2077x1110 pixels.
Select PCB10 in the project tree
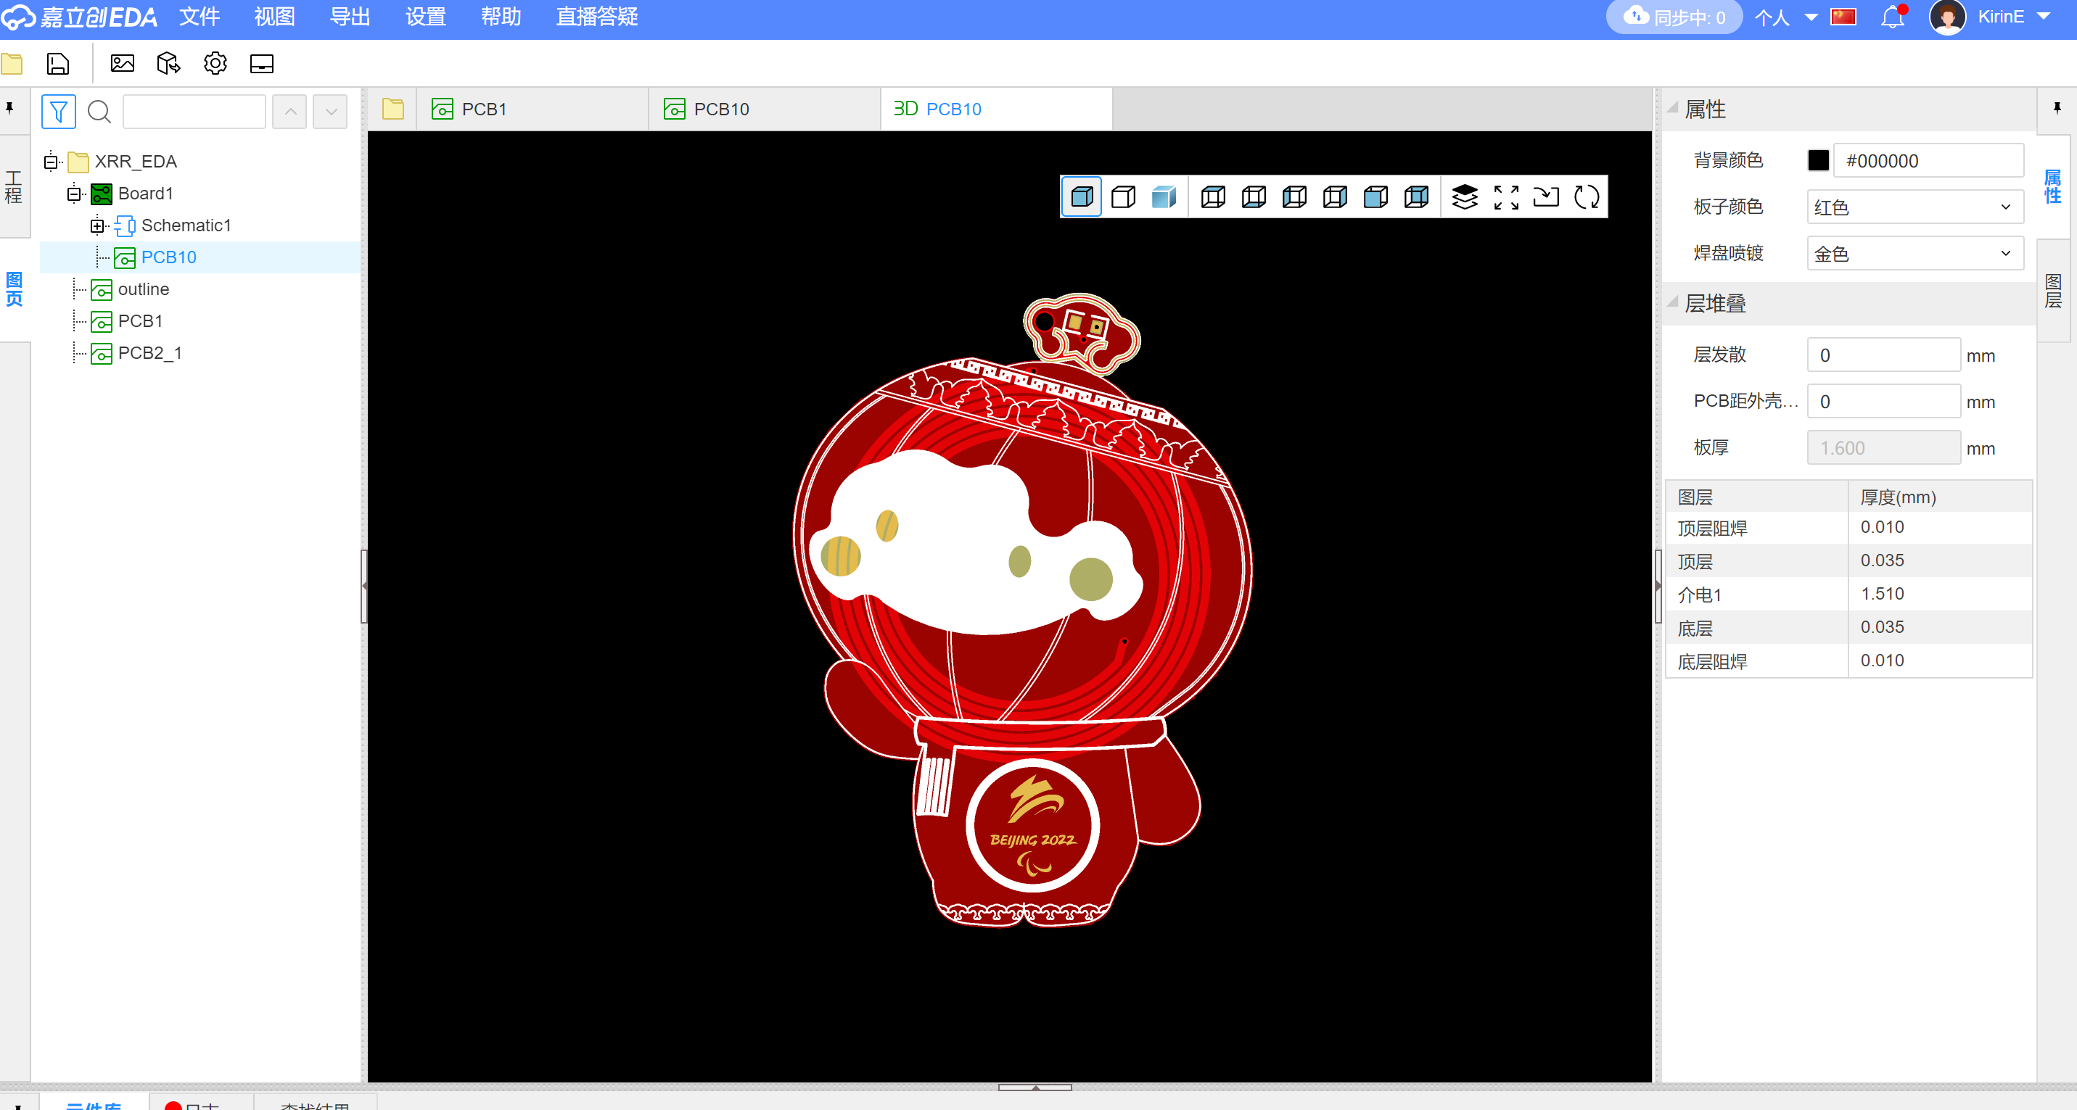click(x=168, y=257)
